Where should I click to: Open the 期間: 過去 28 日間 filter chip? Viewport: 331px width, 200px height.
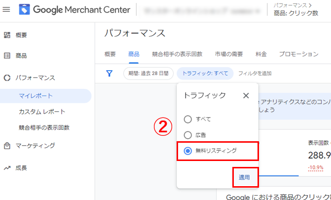click(x=148, y=74)
